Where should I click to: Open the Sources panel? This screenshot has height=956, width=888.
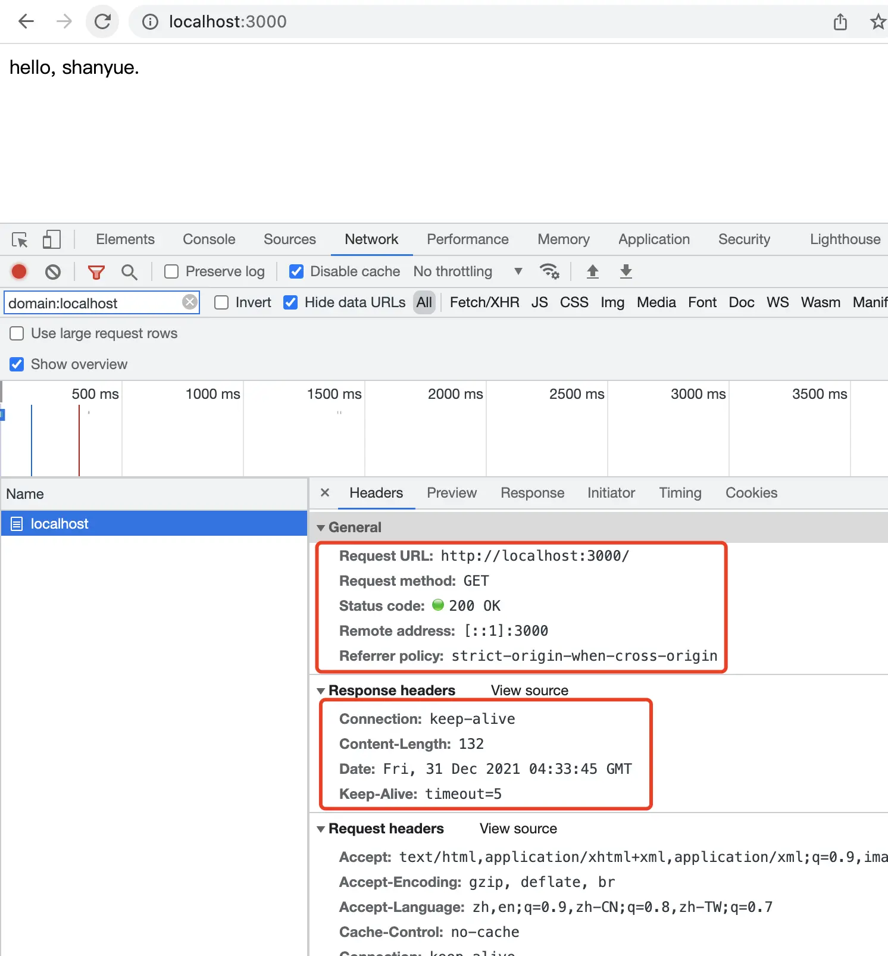pos(290,239)
